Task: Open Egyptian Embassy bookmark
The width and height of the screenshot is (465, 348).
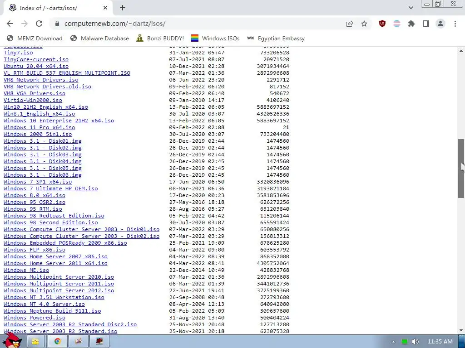Action: 276,38
